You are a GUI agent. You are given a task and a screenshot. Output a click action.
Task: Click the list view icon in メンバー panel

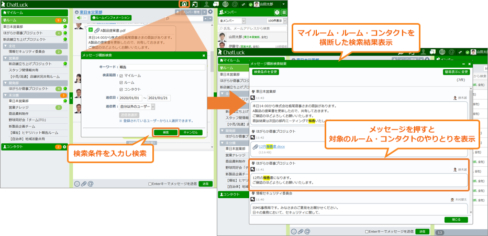tap(283, 12)
